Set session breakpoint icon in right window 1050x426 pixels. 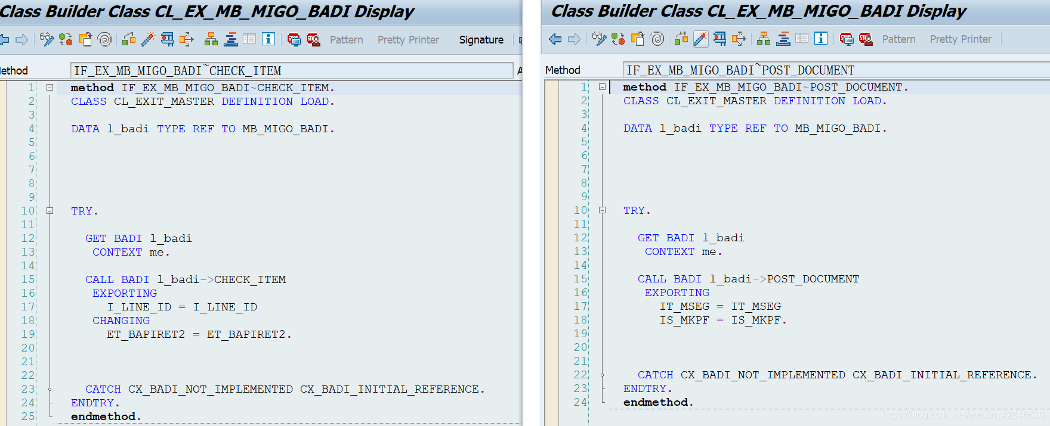tap(847, 39)
